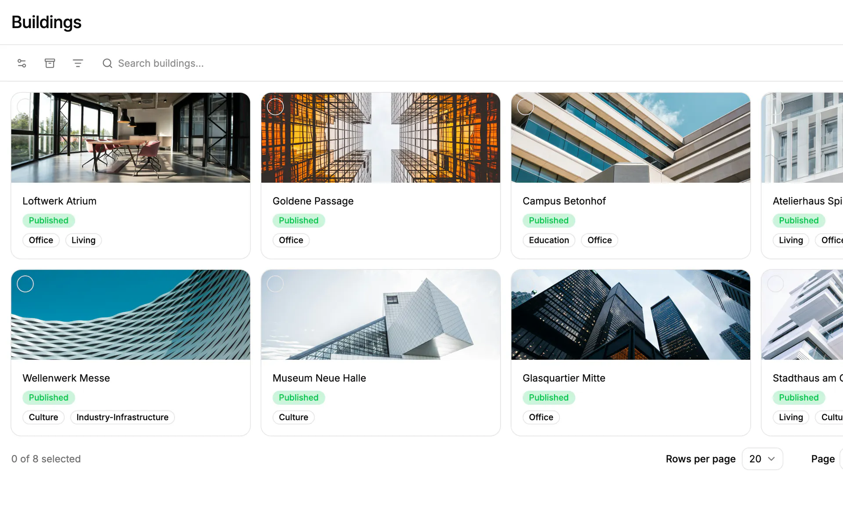843x527 pixels.
Task: Click the Education tag on Campus Betonhof
Action: pos(549,240)
